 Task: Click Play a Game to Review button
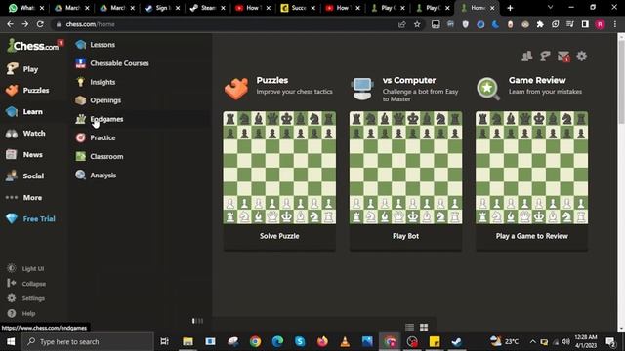tap(531, 236)
